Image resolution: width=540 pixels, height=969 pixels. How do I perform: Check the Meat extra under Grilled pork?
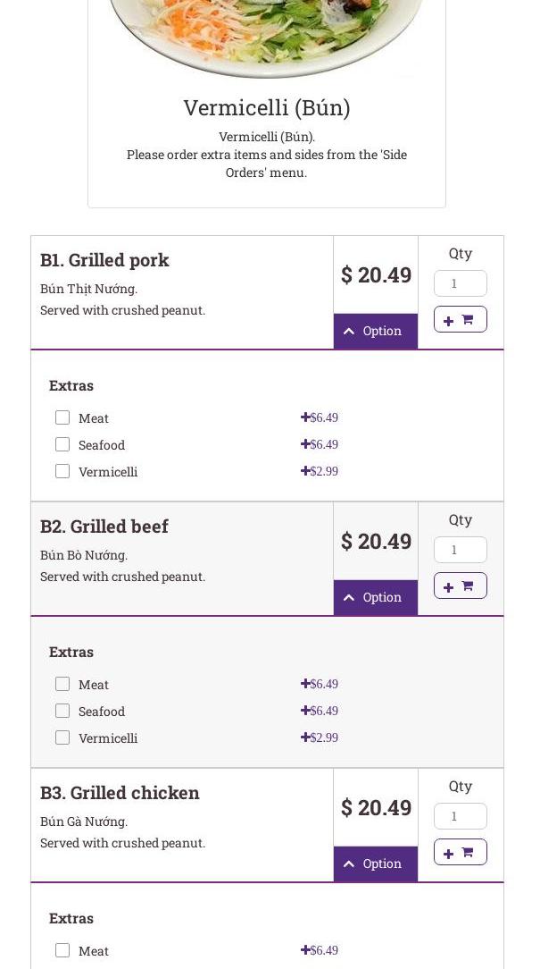(x=62, y=417)
